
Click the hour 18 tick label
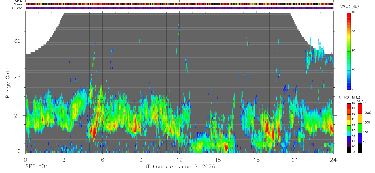point(257,160)
